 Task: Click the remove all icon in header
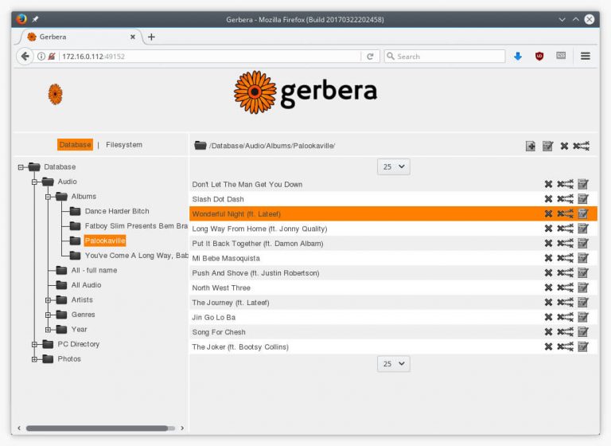coord(582,146)
